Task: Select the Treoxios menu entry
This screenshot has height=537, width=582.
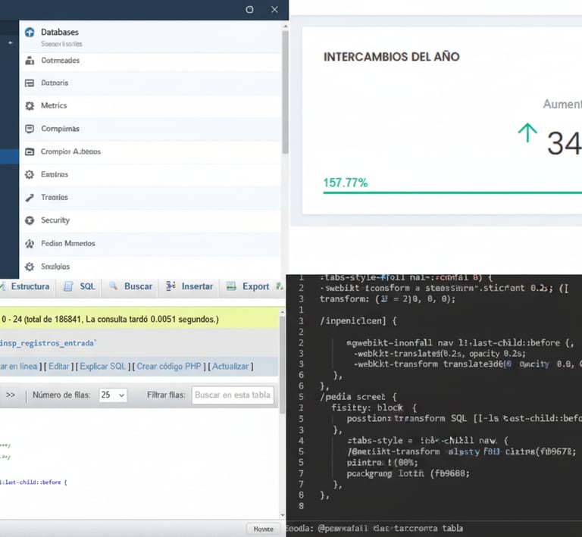Action: 150,197
